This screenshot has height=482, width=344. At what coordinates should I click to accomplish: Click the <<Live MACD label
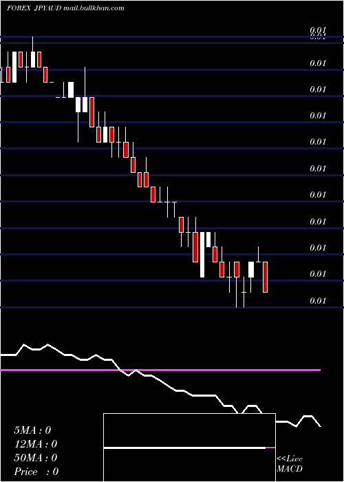[x=290, y=463]
